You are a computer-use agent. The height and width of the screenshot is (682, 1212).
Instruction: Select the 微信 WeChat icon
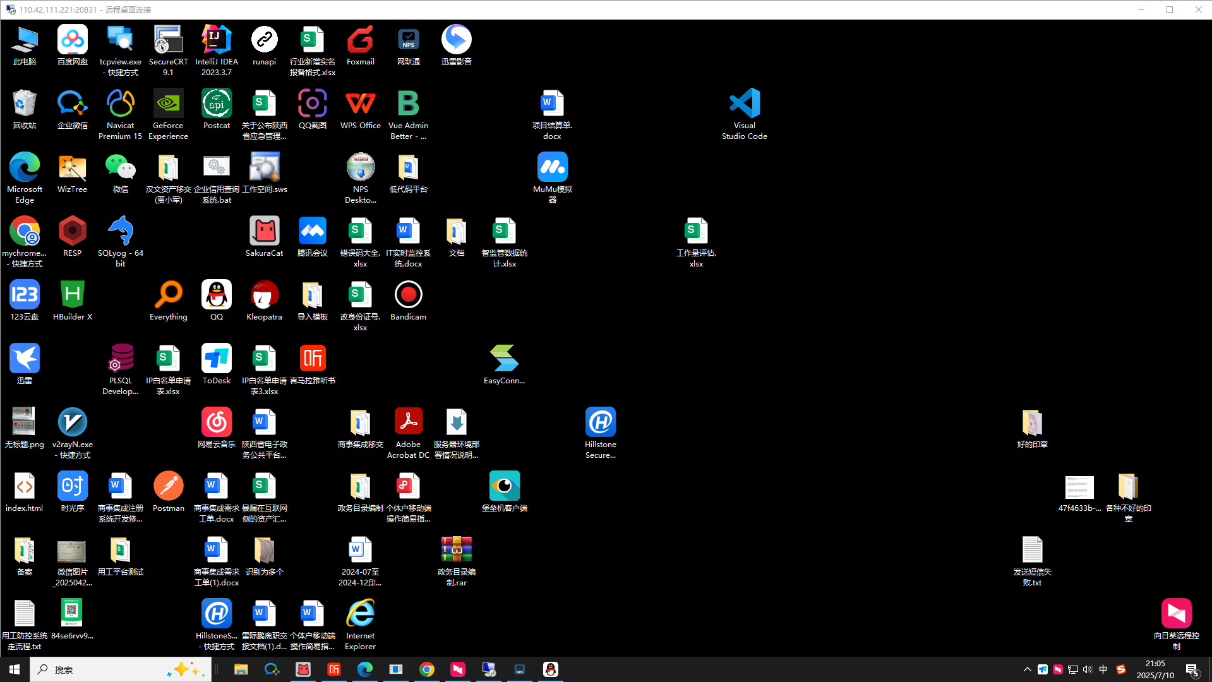tap(121, 173)
